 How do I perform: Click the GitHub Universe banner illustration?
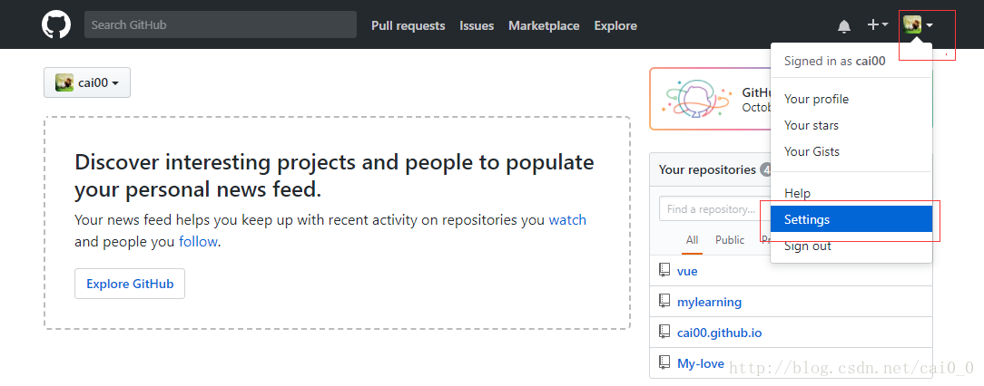click(x=694, y=99)
